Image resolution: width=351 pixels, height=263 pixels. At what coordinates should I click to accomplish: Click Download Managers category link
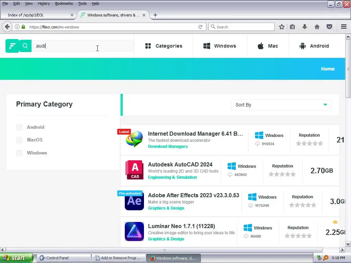click(x=168, y=147)
